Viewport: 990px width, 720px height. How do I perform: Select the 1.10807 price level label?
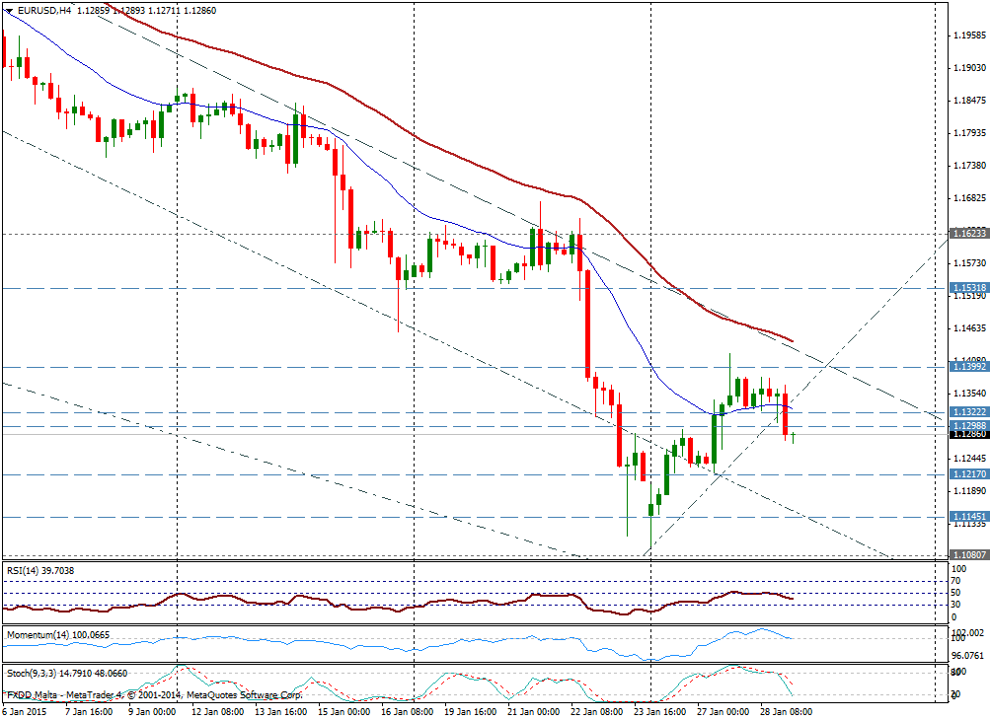coord(965,554)
